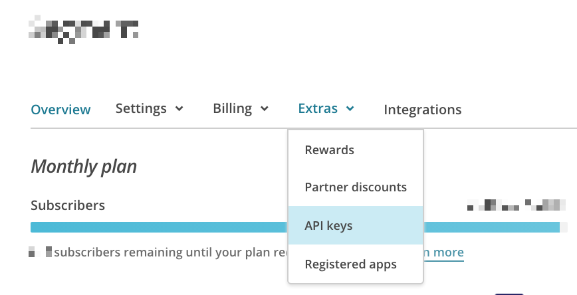Click the blurred number before subscribers remaining
This screenshot has height=295, width=577.
[x=41, y=252]
